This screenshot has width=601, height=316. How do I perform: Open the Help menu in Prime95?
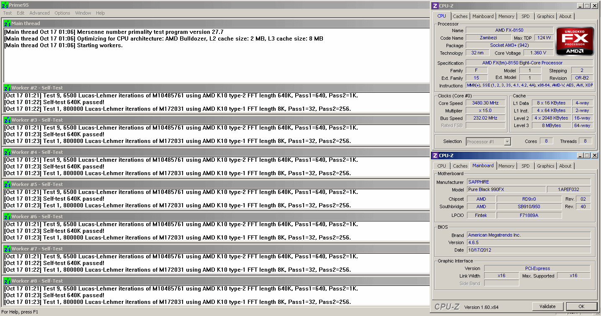click(101, 13)
